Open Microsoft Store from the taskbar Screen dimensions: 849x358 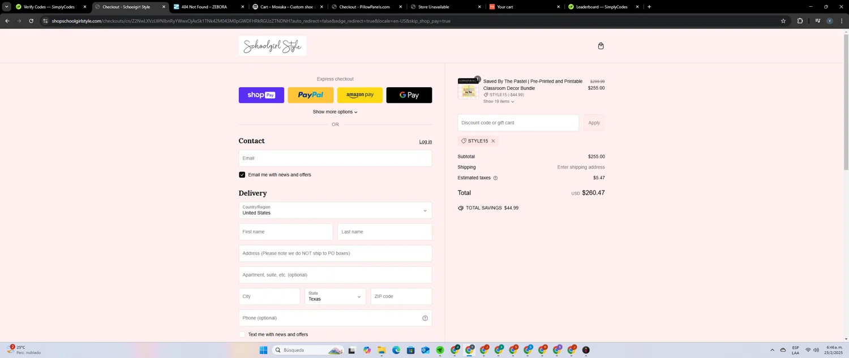pos(411,350)
